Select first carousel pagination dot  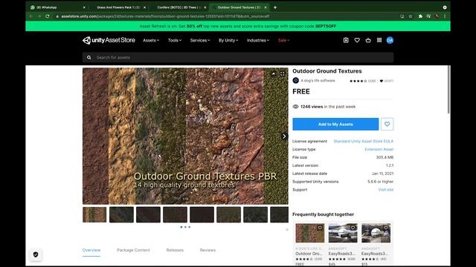point(181,227)
